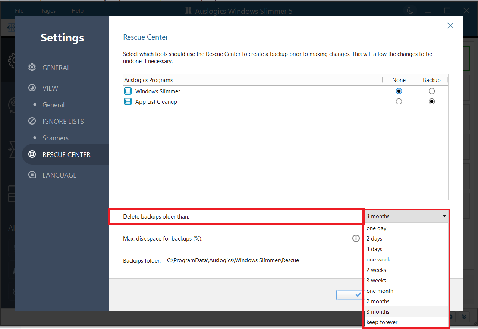This screenshot has width=478, height=329.
Task: Select the RESCUE CENTER lifebuoy icon
Action: 32,154
